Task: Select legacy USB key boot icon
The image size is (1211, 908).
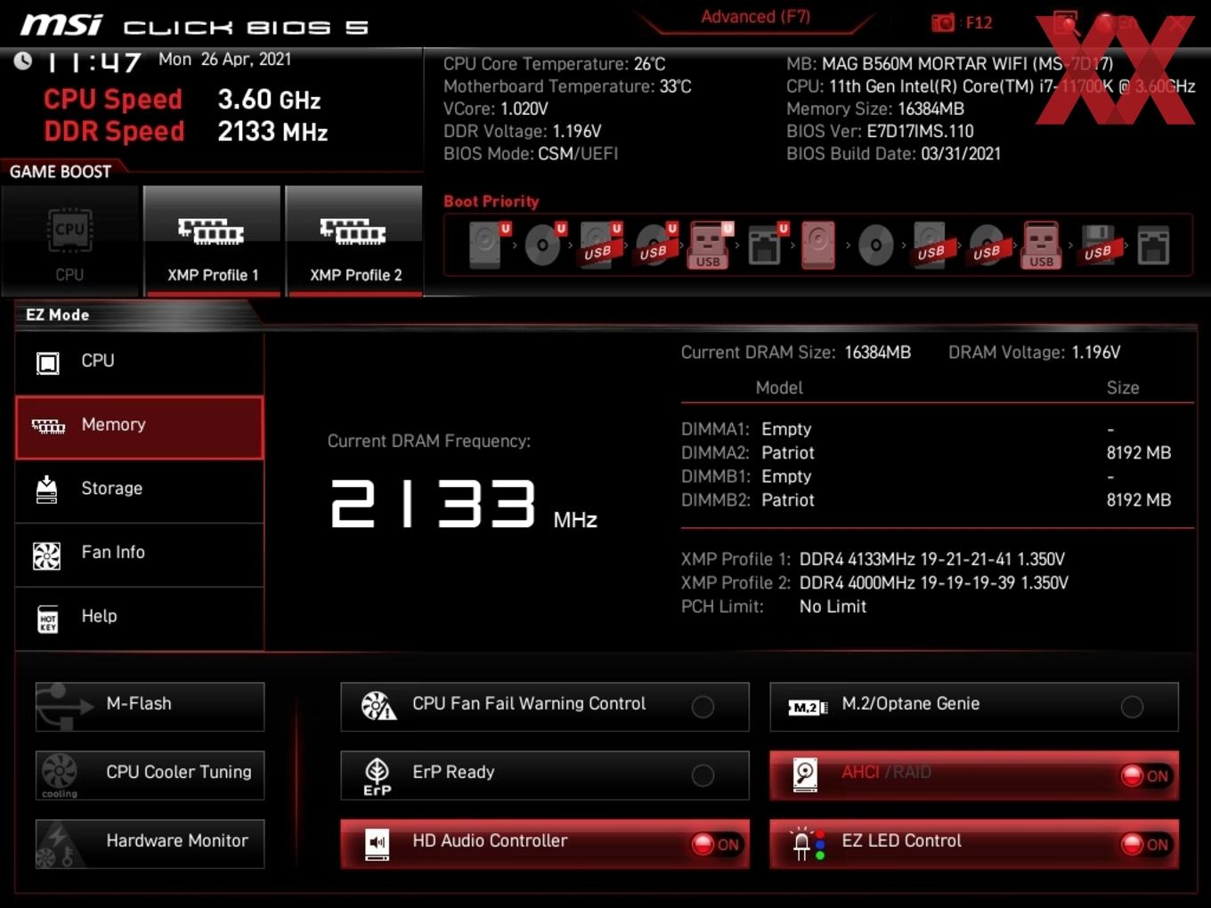Action: pos(1041,245)
